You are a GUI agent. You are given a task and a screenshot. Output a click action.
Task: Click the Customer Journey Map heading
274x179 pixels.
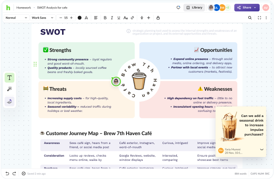99,133
